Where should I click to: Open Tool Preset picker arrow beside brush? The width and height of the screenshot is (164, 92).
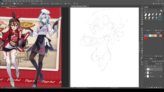(7, 4)
